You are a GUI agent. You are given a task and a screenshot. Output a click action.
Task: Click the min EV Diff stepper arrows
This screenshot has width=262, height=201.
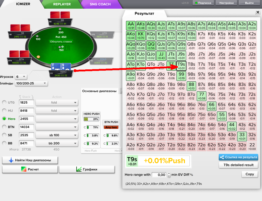169,174
